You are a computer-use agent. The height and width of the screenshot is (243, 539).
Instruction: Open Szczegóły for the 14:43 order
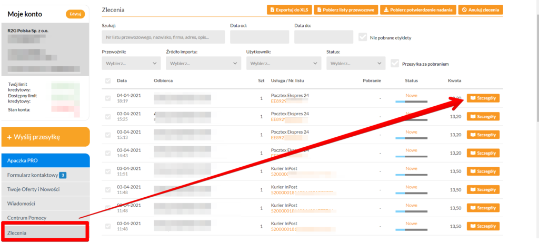point(483,153)
